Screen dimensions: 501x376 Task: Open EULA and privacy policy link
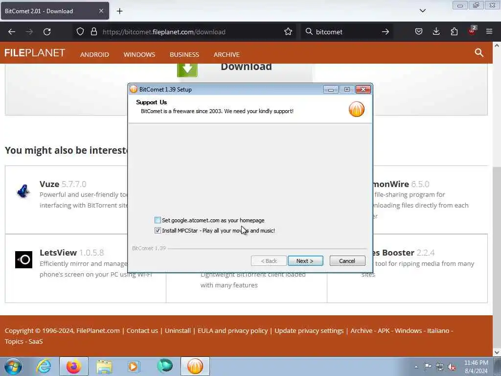tap(232, 330)
